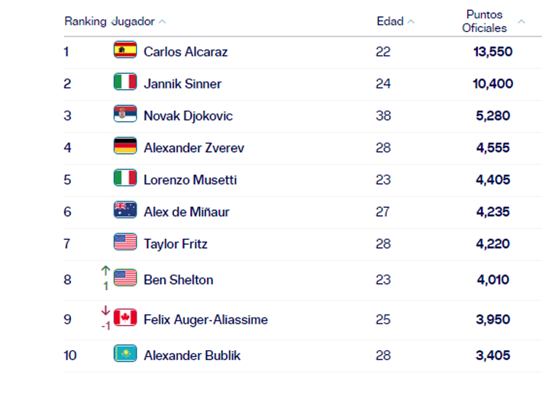The height and width of the screenshot is (393, 542).
Task: Click the Australia flag beside Alex de Miñaur
Action: 125,211
